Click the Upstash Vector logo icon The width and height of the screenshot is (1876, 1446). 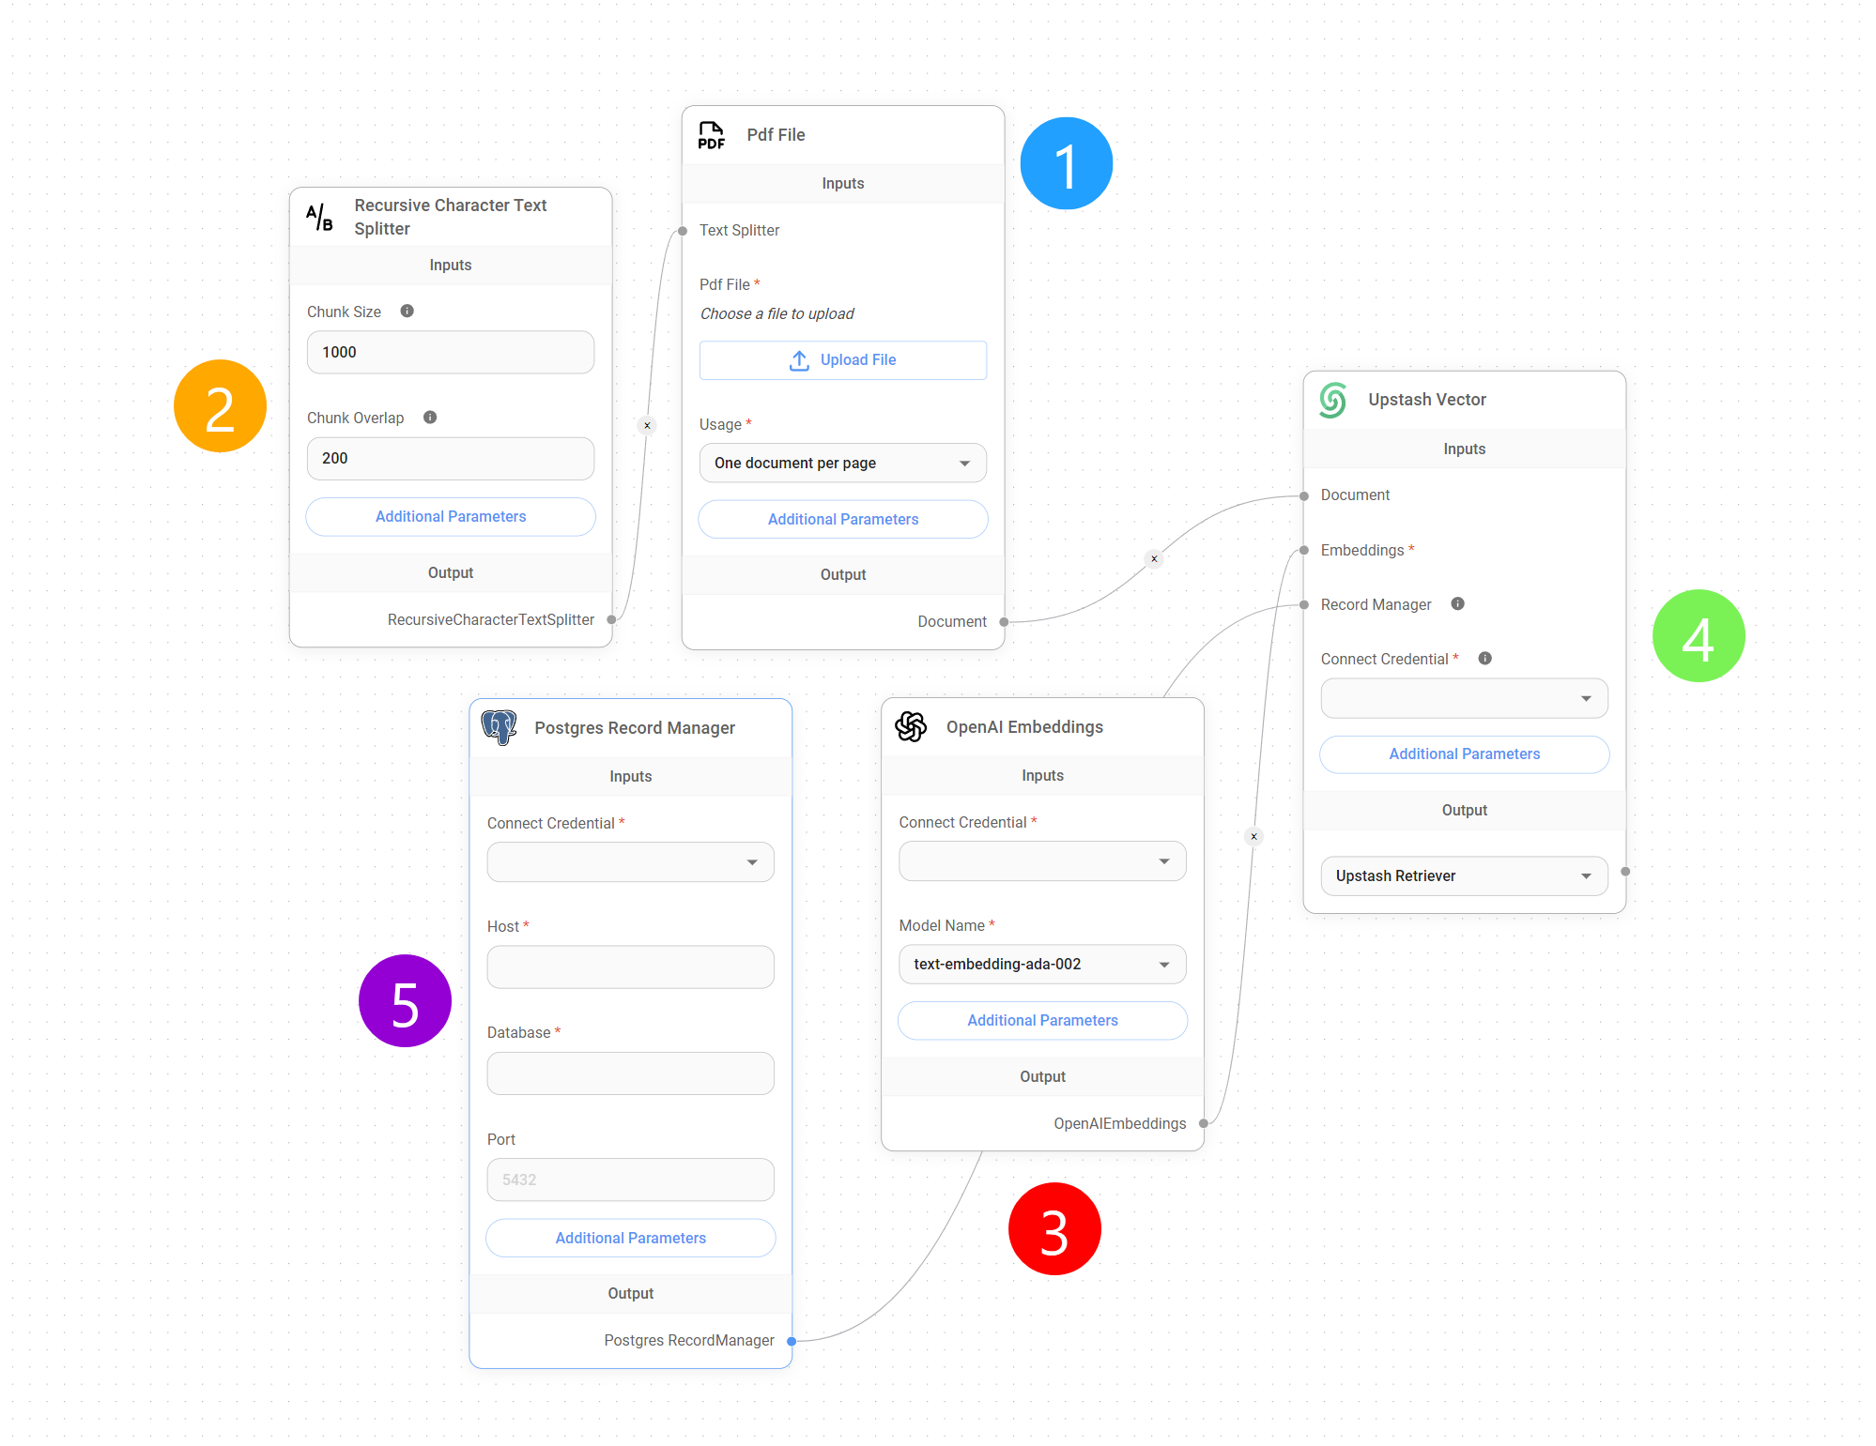coord(1332,400)
